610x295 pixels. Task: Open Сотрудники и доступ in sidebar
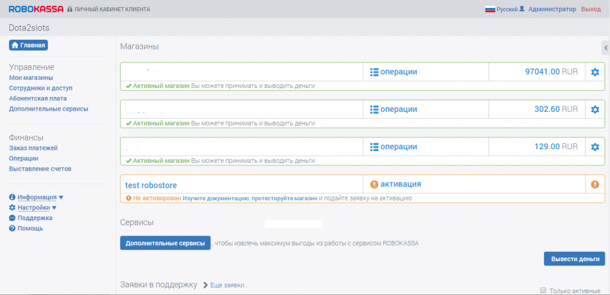(41, 88)
